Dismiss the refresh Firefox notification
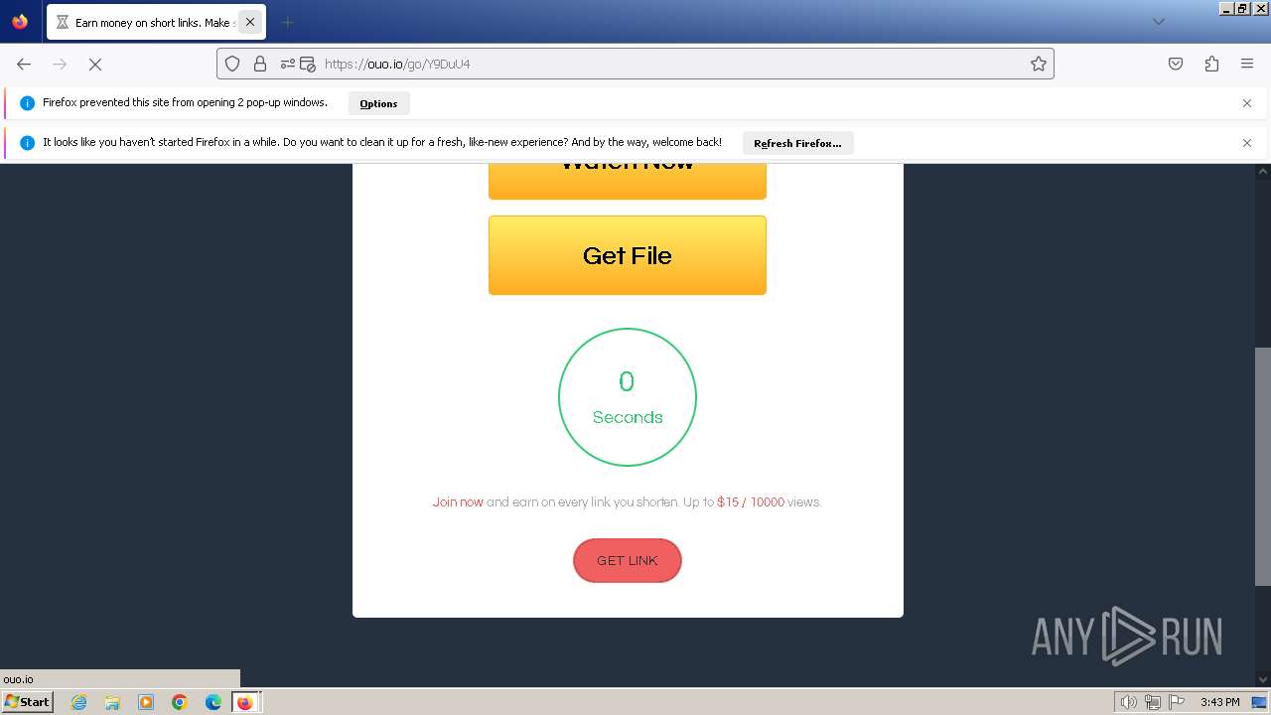 (x=1247, y=143)
